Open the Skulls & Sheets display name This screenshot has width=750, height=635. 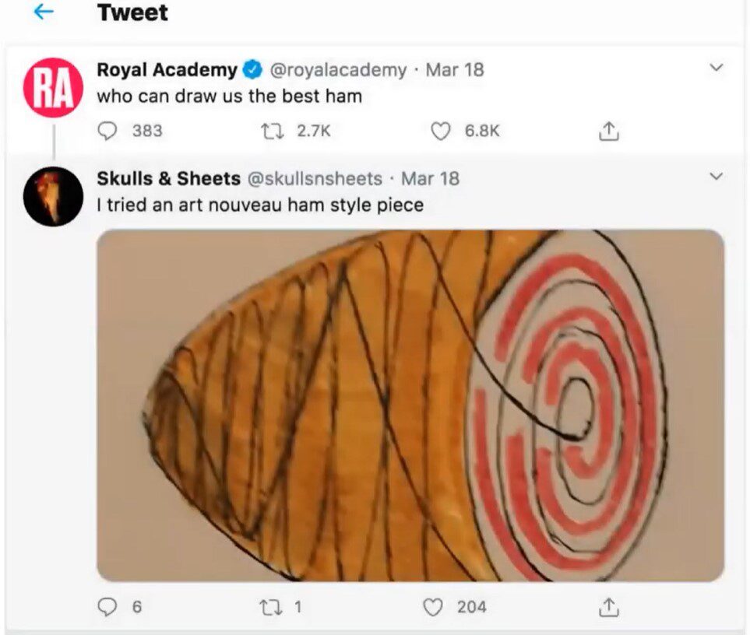pyautogui.click(x=168, y=179)
